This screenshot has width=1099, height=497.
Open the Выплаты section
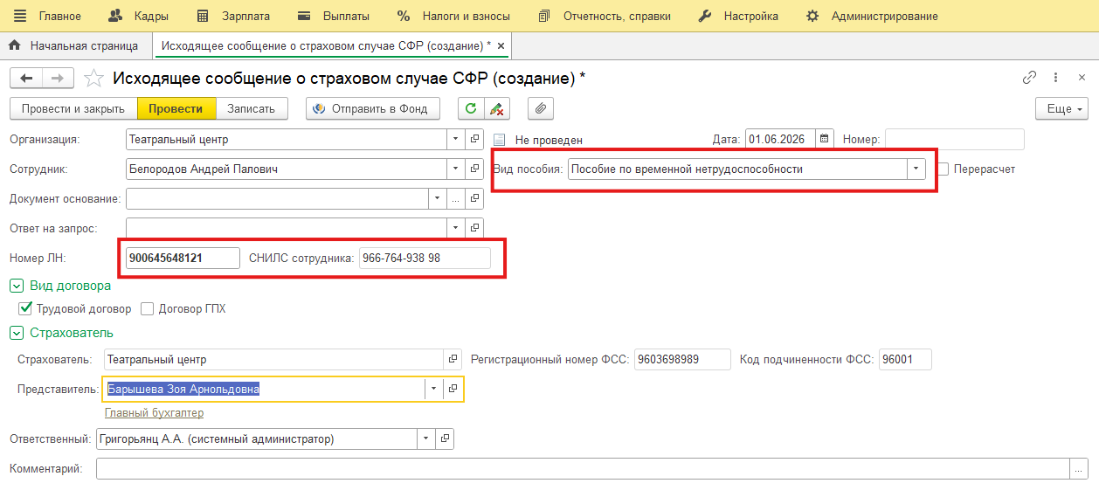[x=334, y=16]
